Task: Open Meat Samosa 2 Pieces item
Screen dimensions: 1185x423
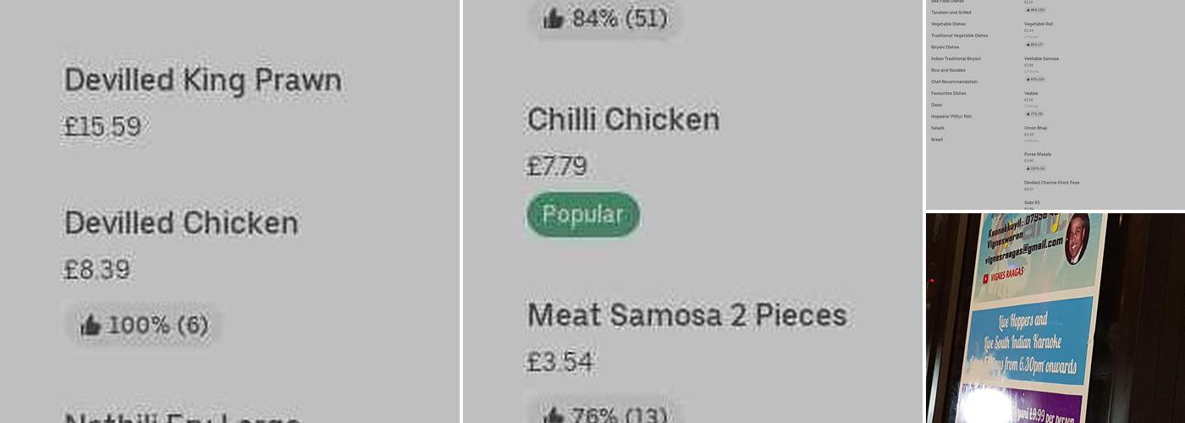Action: coord(686,315)
